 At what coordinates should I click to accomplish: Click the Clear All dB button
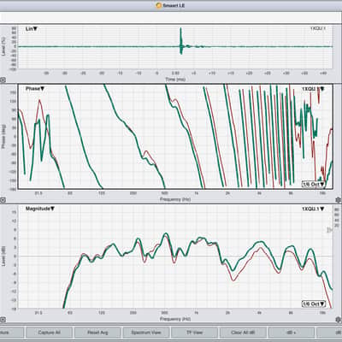[x=243, y=333]
